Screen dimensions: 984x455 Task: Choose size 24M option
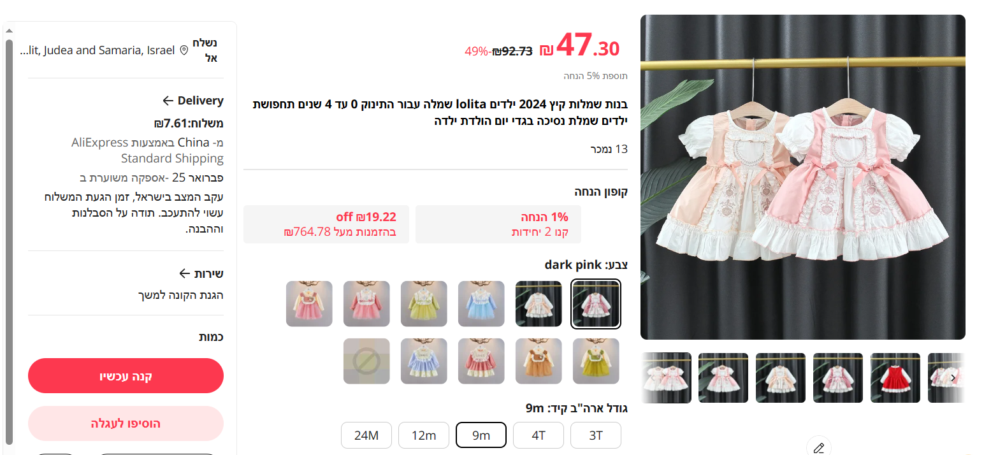366,435
